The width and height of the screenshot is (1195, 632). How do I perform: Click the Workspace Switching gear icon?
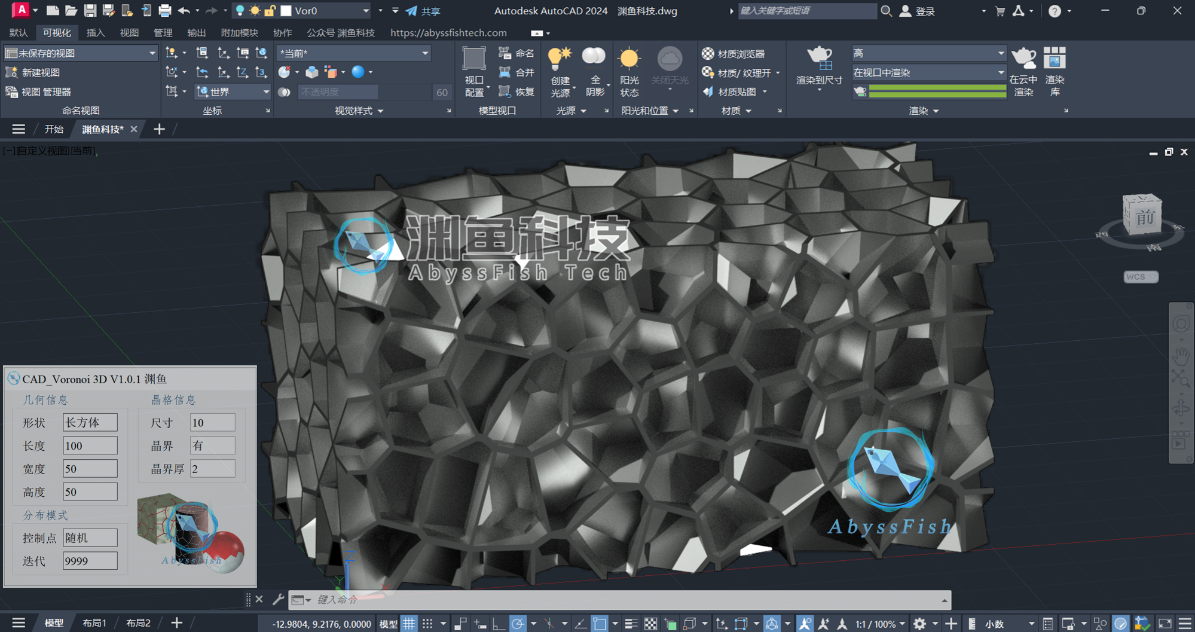pos(919,624)
